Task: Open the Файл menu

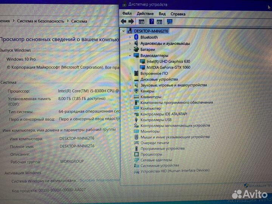Action: [127, 14]
